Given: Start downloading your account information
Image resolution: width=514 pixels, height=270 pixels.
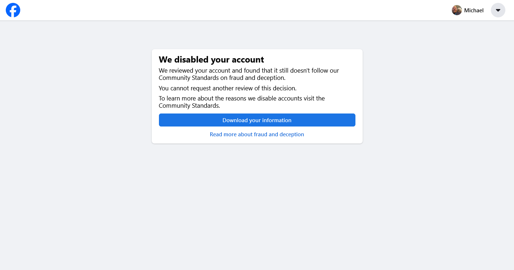Looking at the screenshot, I should point(257,120).
